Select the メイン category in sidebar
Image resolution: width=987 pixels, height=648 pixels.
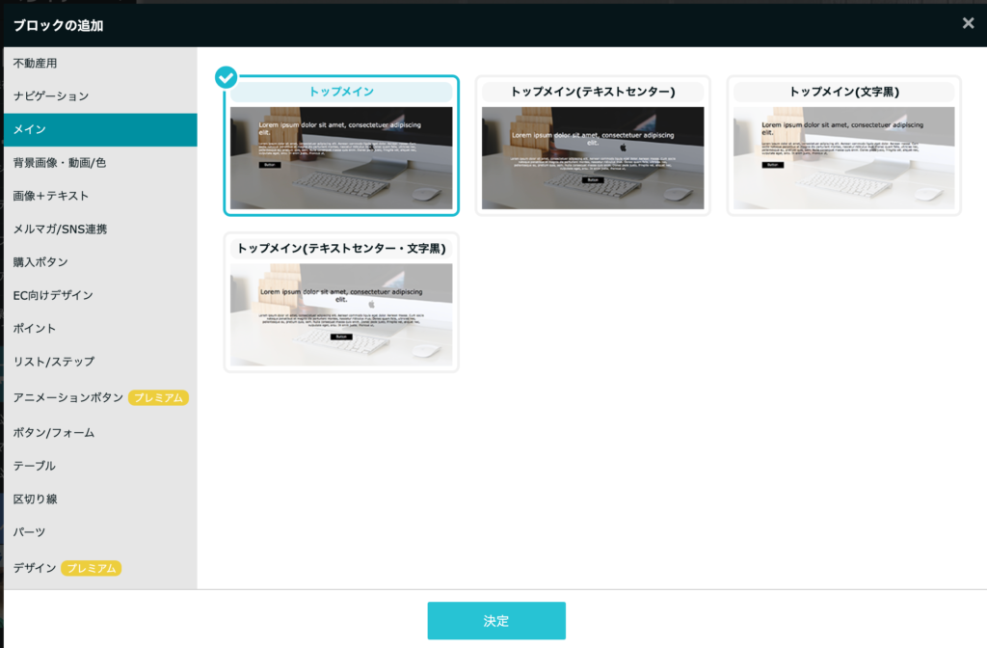tap(30, 129)
